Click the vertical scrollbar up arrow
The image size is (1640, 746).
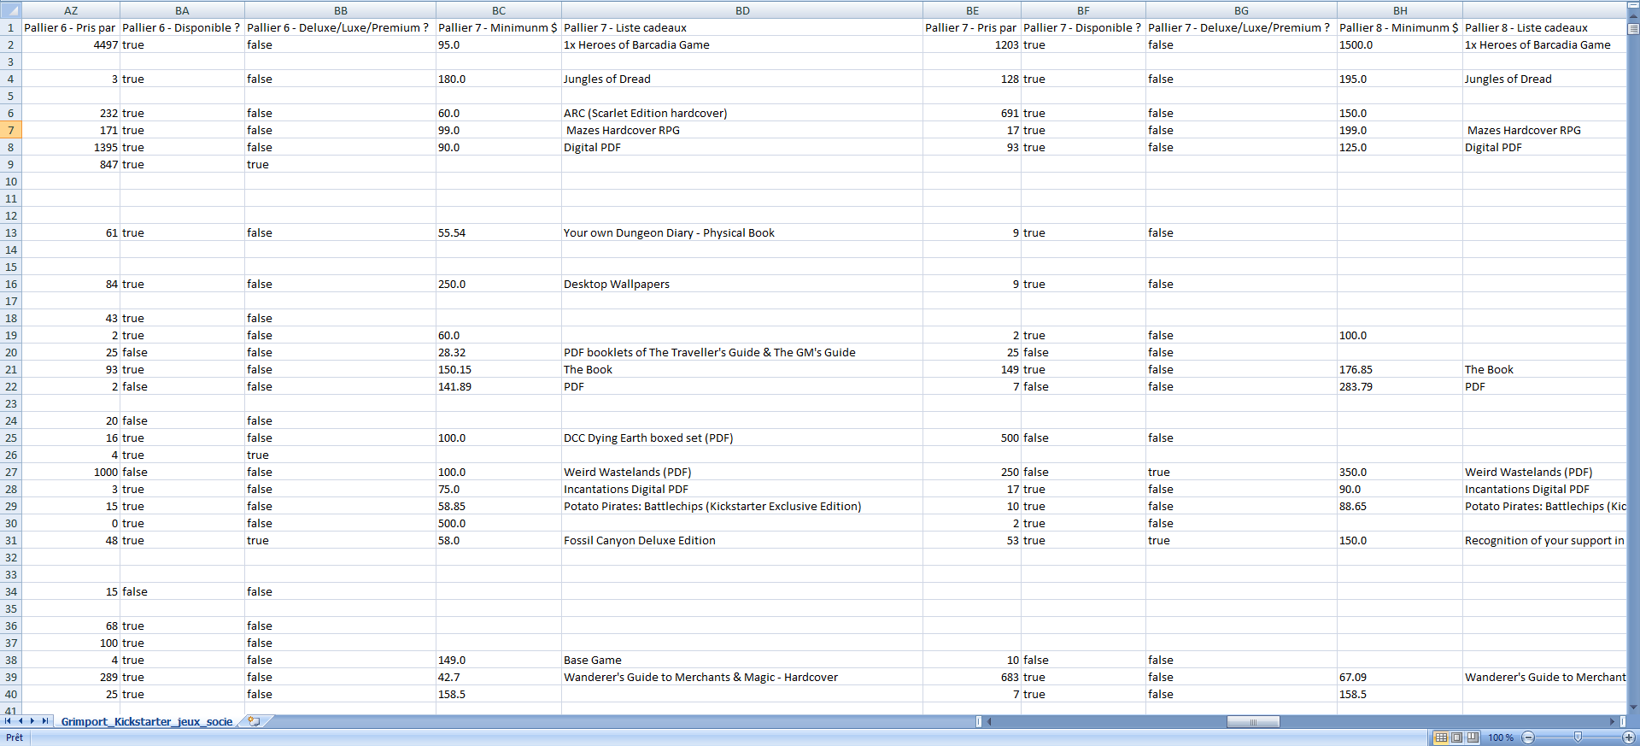(x=1633, y=16)
